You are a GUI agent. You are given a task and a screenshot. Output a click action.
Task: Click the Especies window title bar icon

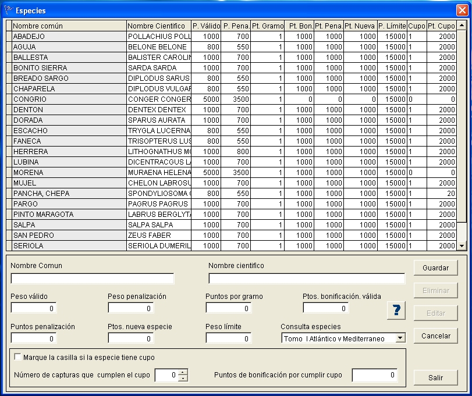click(8, 10)
